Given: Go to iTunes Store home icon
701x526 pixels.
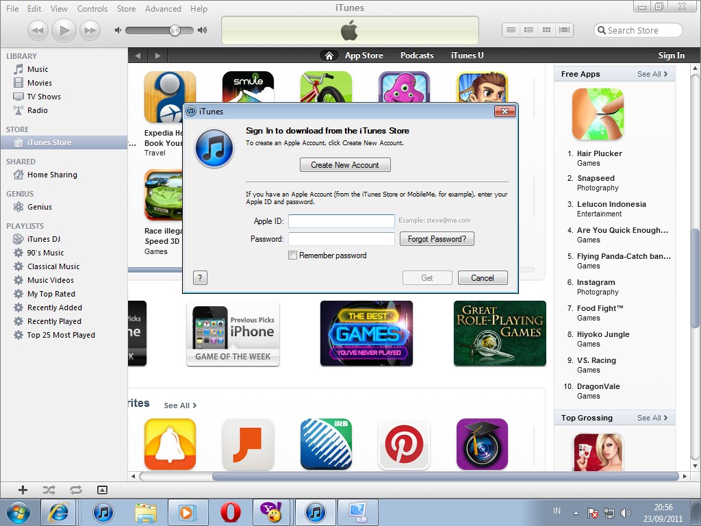Looking at the screenshot, I should pos(329,55).
